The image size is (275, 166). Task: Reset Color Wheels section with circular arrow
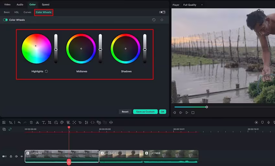tap(154, 20)
